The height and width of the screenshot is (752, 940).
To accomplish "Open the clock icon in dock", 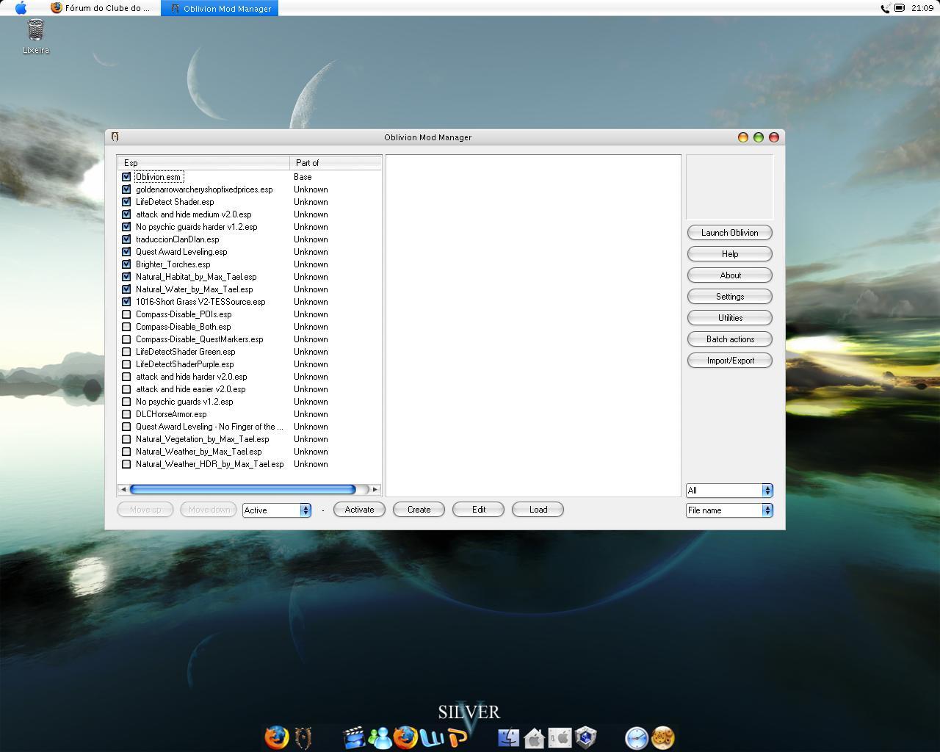I will click(637, 737).
